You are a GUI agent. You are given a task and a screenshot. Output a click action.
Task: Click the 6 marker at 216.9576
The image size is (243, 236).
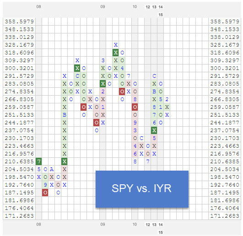[135, 154]
